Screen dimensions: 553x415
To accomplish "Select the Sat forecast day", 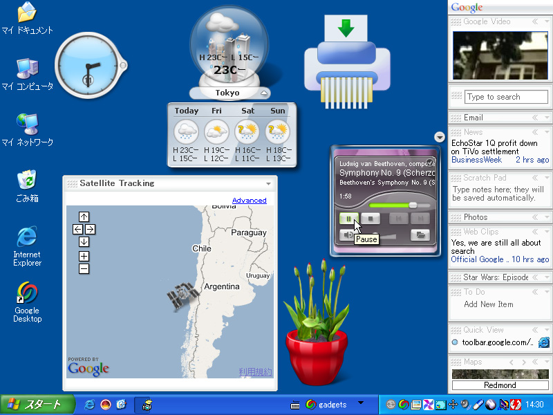I will click(x=247, y=134).
